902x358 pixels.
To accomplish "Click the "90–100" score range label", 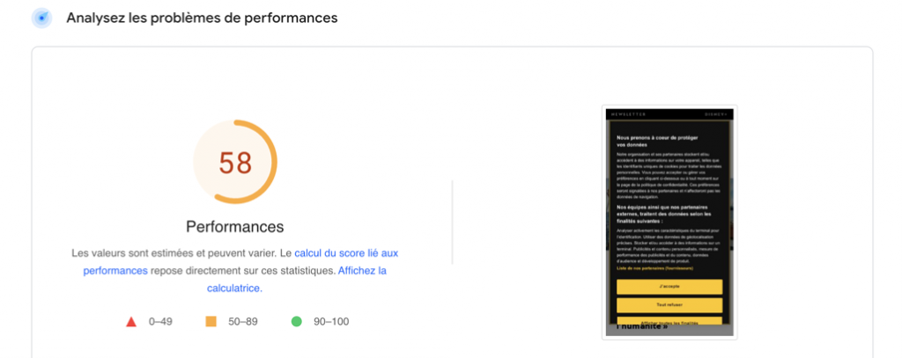I will (330, 322).
